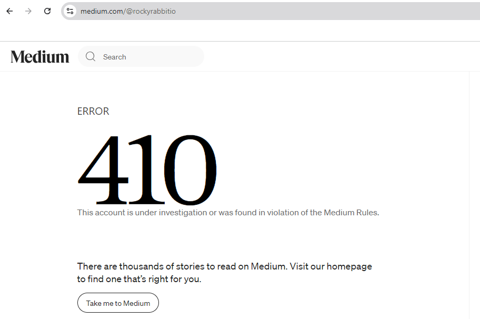This screenshot has height=319, width=480.
Task: Click the account under investigation message
Action: [x=228, y=213]
